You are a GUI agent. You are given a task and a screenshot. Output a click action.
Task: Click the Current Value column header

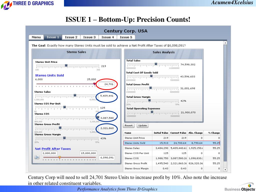[178, 133]
